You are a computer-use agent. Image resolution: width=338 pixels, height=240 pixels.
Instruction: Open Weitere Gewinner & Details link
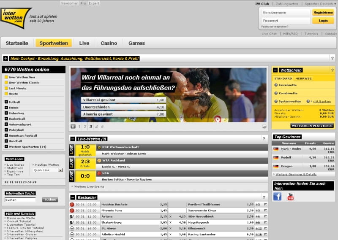pyautogui.click(x=296, y=174)
